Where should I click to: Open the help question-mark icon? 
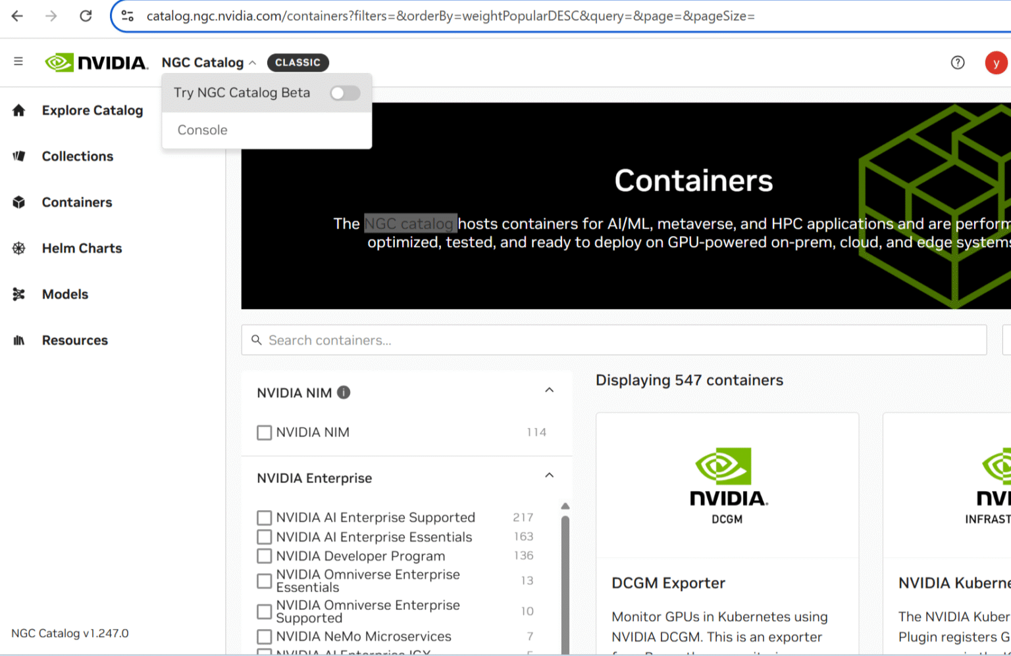[958, 62]
